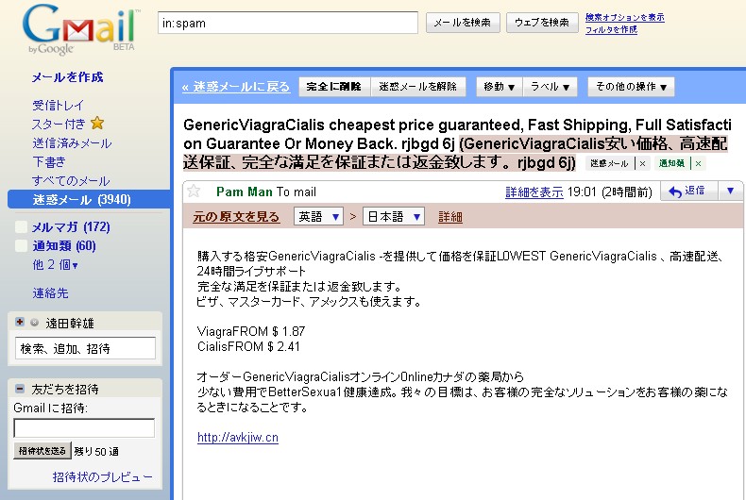The height and width of the screenshot is (500, 746).
Task: Go back via 迷惑メールに戻る link
Action: pos(236,87)
